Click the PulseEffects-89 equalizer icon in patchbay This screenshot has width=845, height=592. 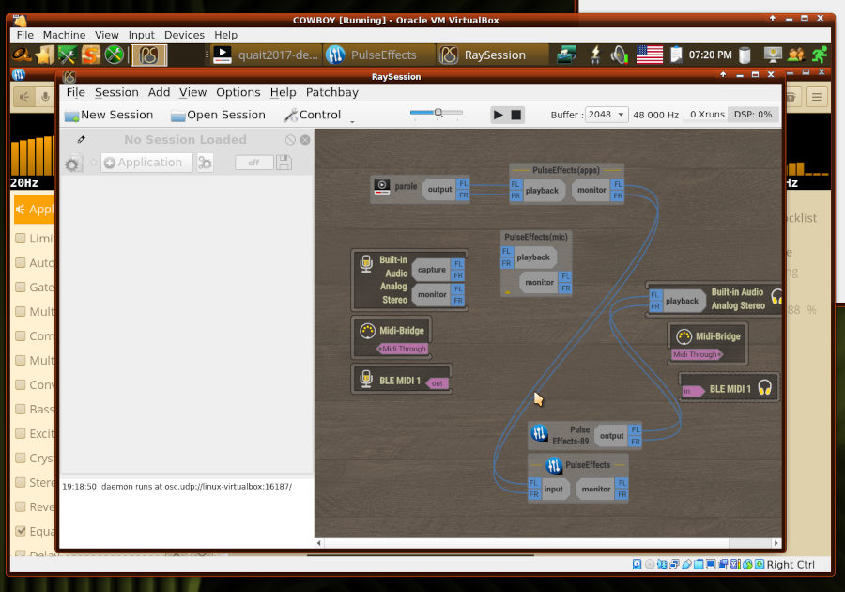pyautogui.click(x=540, y=433)
